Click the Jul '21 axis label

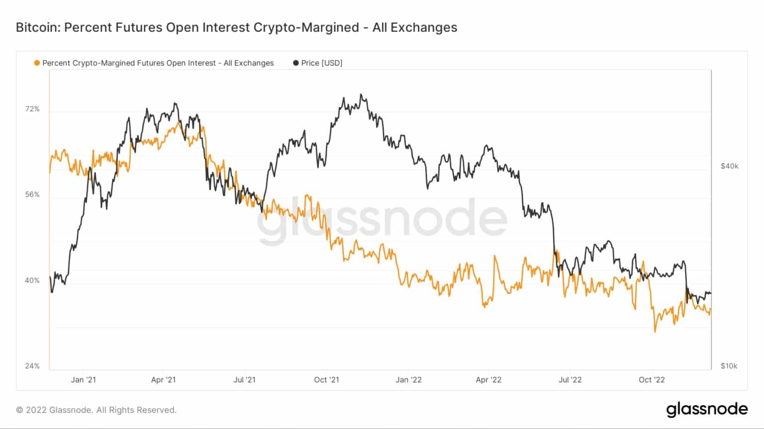245,380
